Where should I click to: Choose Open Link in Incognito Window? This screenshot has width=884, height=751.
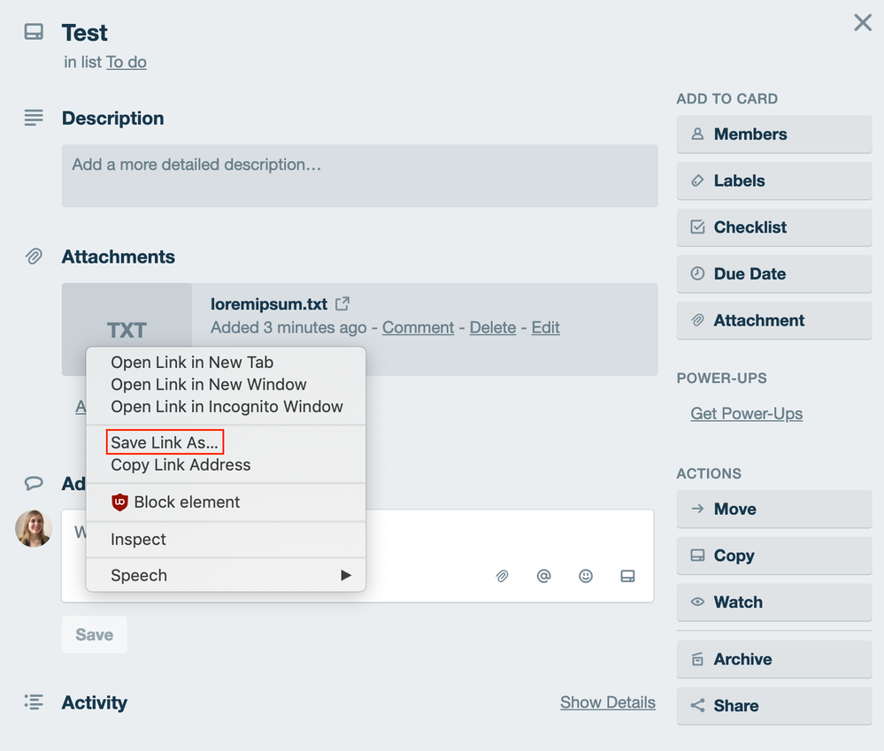227,406
